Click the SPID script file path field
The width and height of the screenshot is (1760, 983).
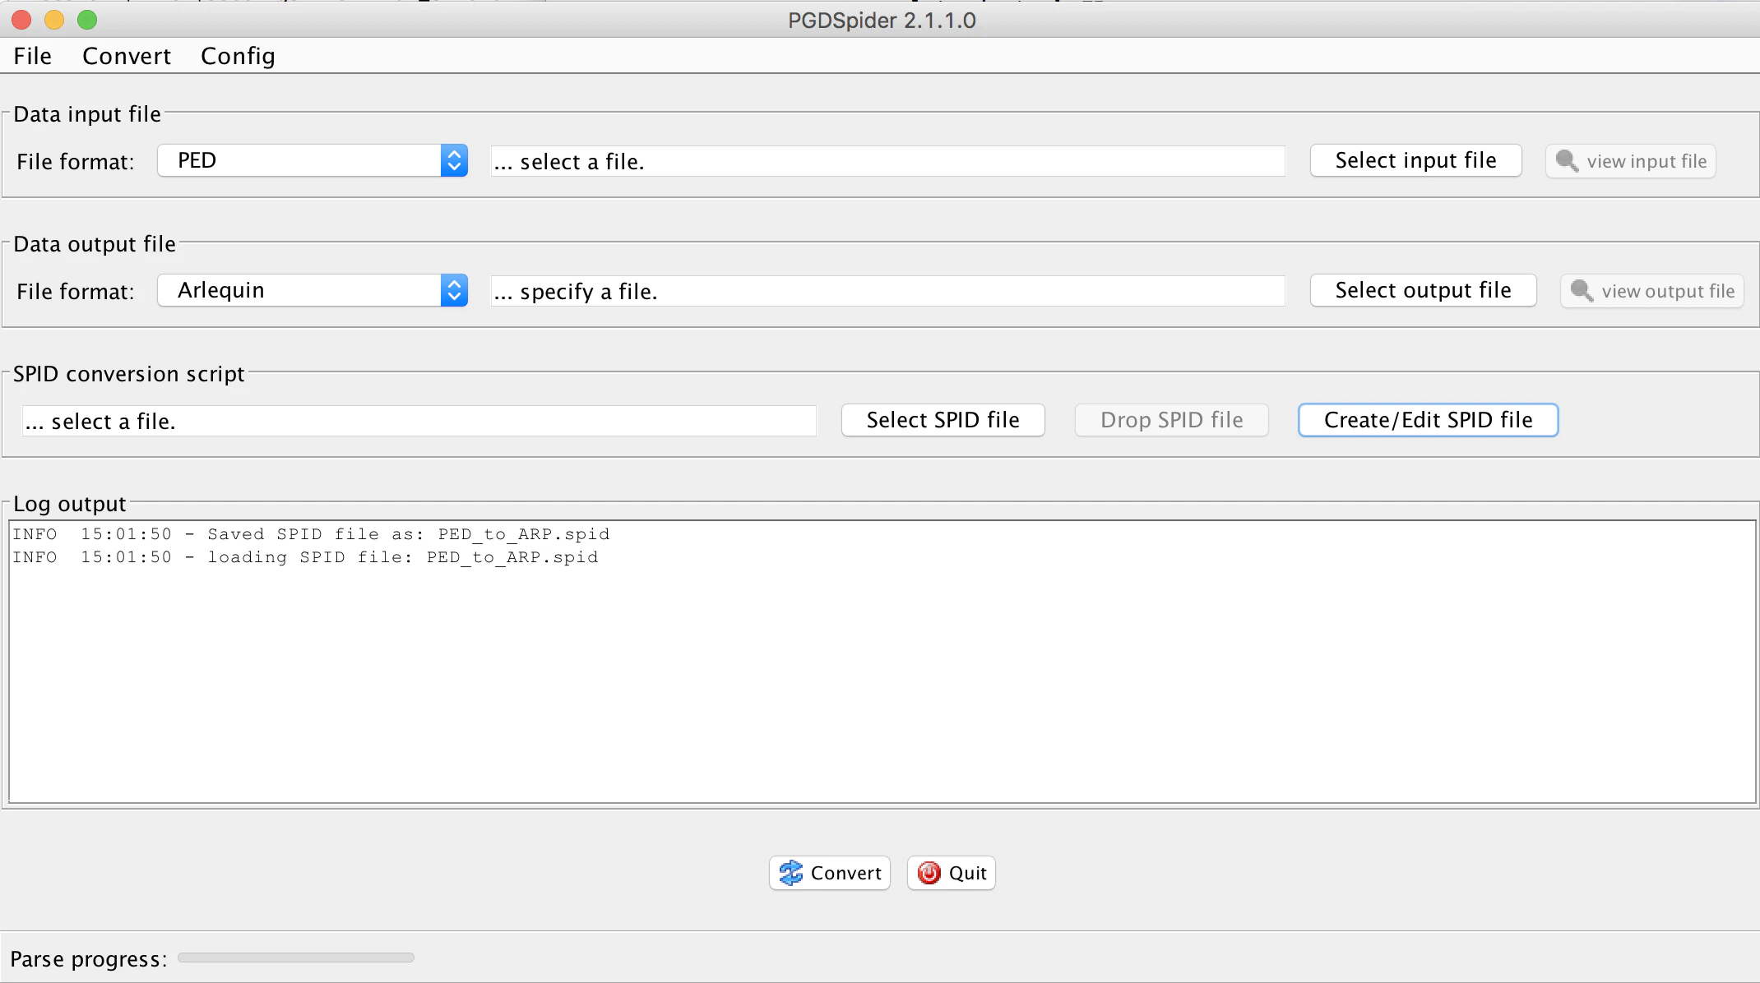[419, 421]
